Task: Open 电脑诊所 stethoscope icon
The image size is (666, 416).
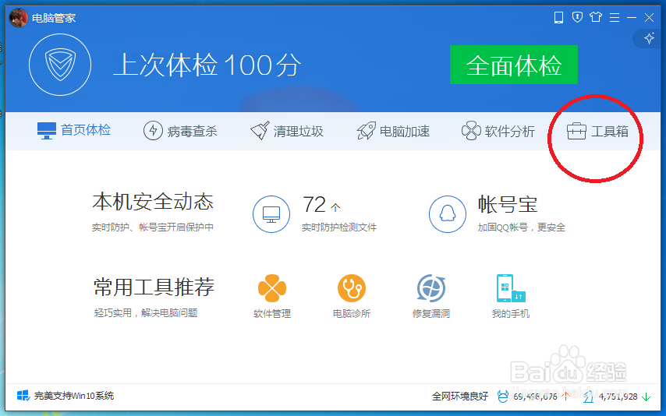Action: 351,288
